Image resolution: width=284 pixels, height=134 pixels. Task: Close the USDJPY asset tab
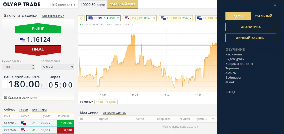point(154,18)
